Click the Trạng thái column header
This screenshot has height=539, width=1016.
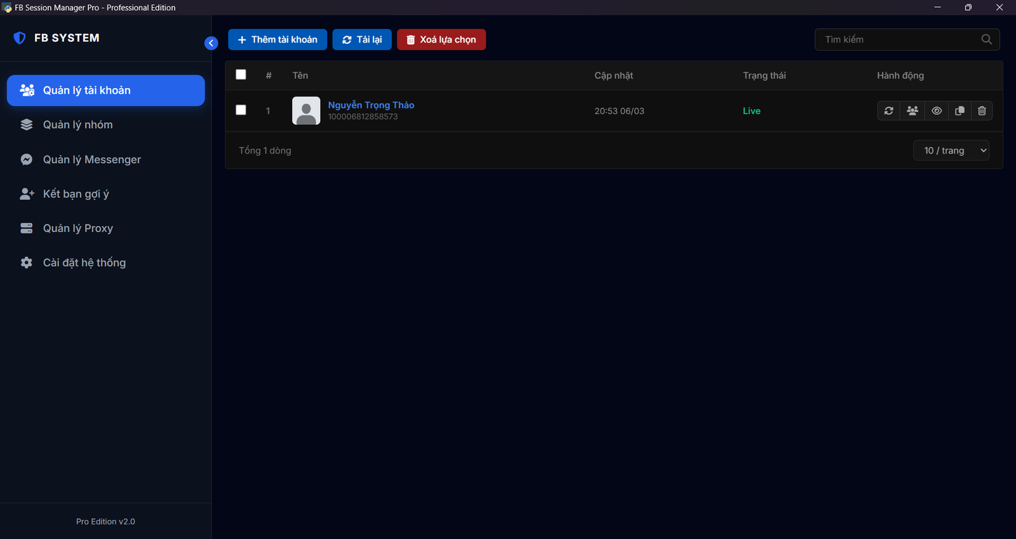click(x=765, y=75)
